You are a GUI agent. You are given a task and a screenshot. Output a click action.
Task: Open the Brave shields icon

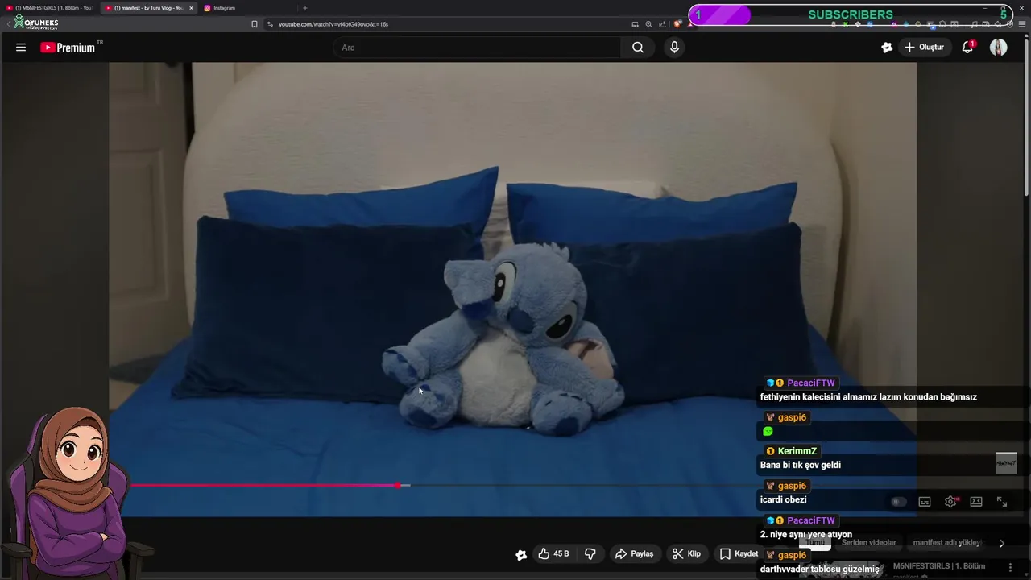[677, 24]
